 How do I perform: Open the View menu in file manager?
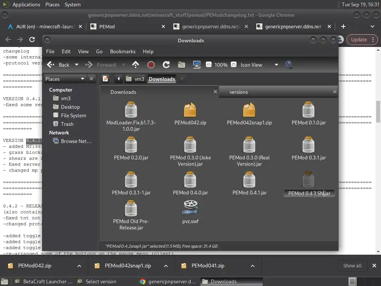[83, 51]
